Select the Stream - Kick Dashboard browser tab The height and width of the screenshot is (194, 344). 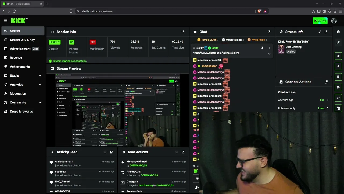point(22,4)
